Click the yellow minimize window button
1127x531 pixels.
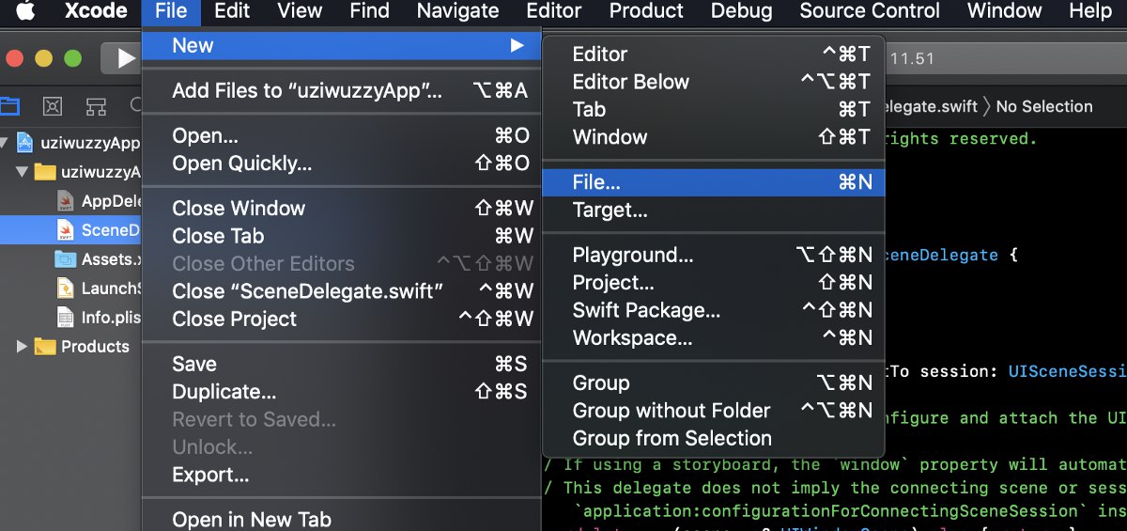coord(43,58)
